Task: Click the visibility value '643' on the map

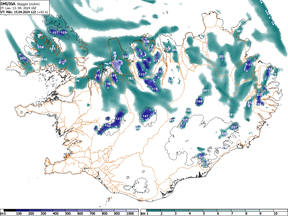Action: (52, 49)
